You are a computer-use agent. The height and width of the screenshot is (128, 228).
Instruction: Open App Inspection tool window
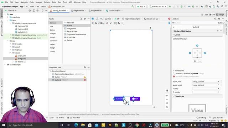(x=74, y=118)
